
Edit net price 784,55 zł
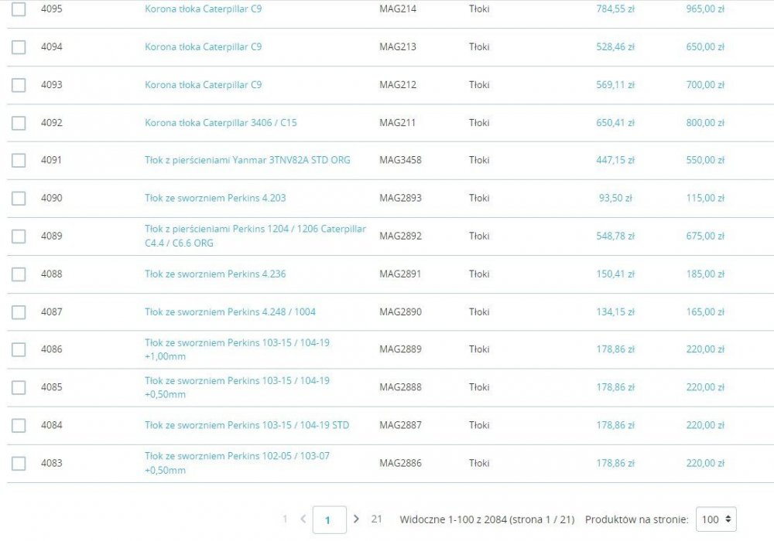tap(615, 9)
